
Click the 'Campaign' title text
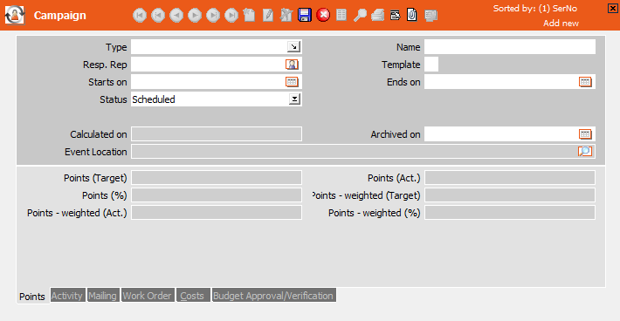point(59,16)
